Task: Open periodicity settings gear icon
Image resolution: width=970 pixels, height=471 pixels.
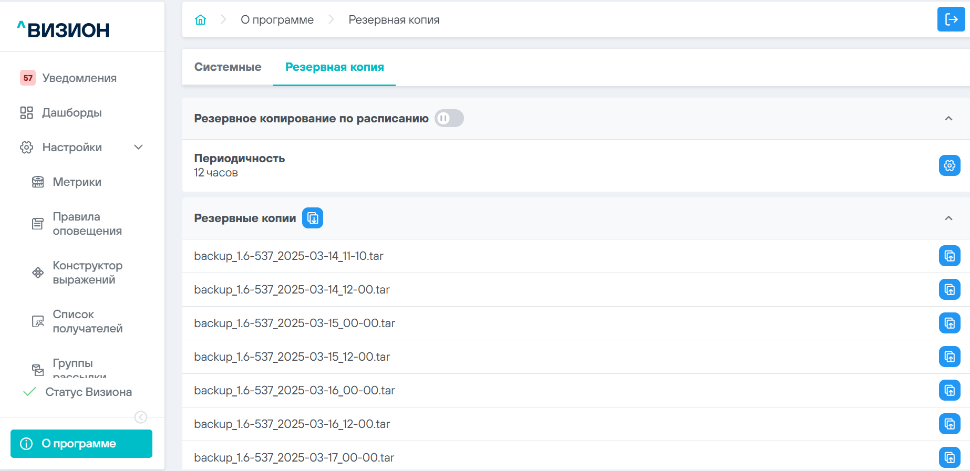Action: [949, 165]
